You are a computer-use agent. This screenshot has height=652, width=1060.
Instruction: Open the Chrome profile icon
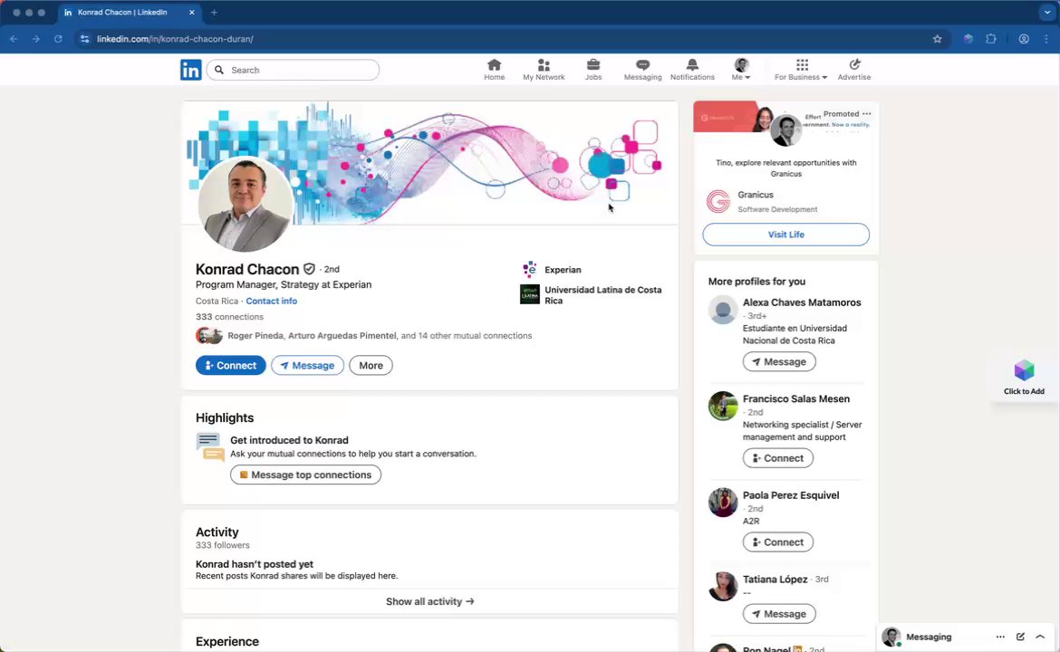point(1024,39)
